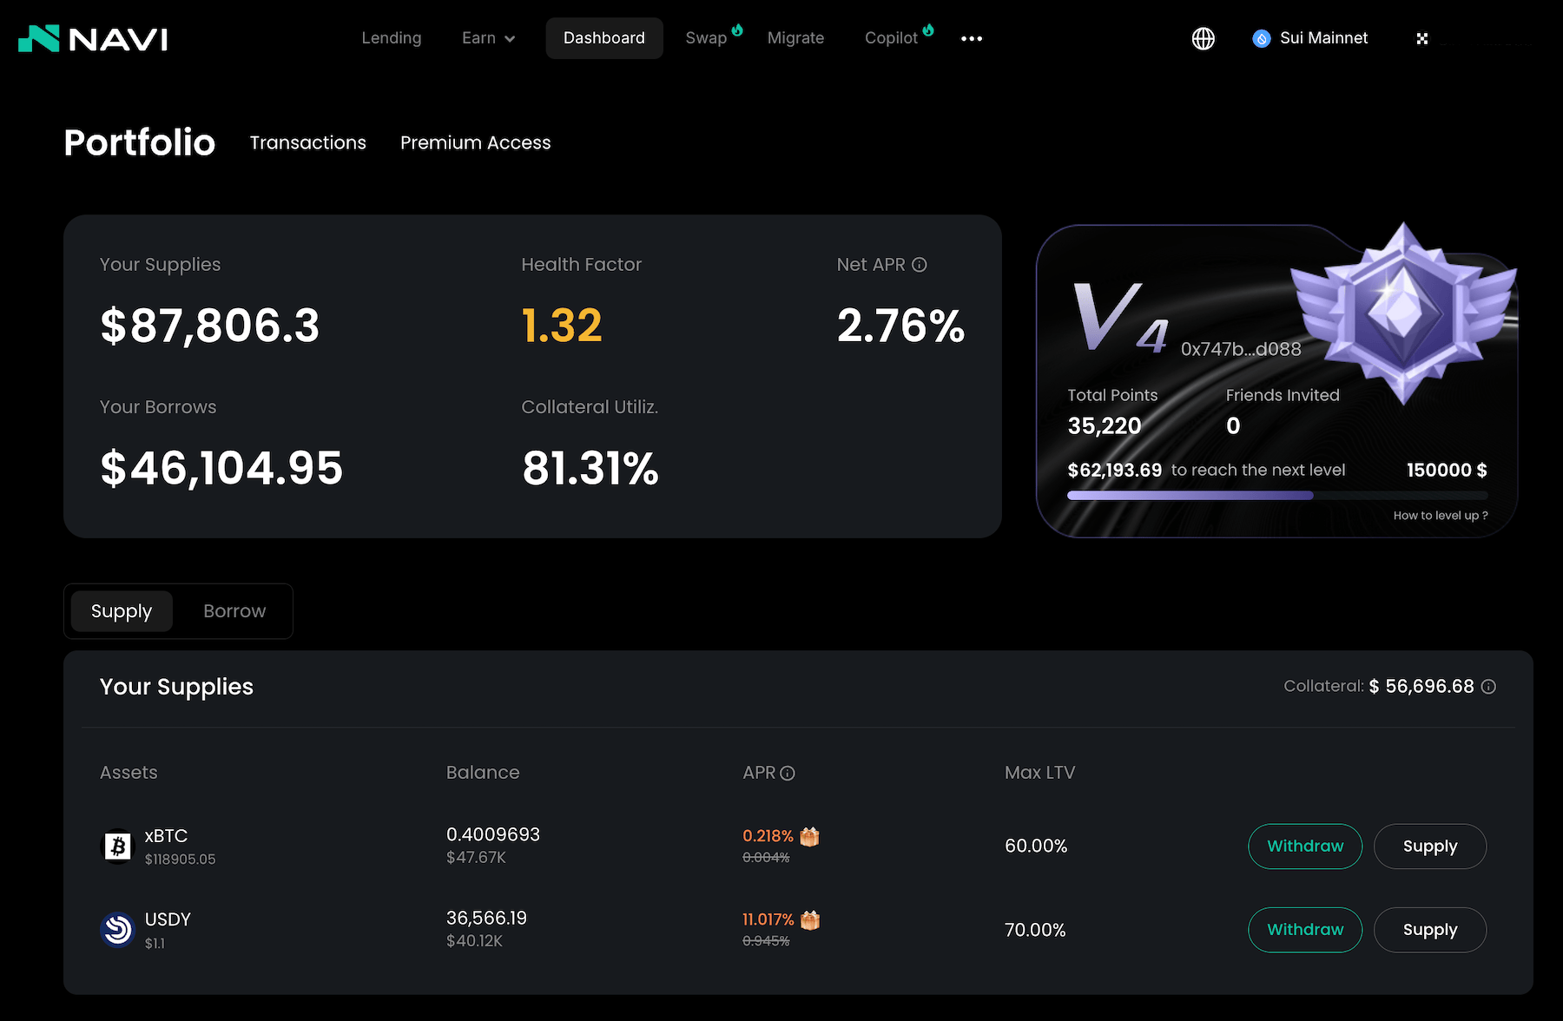Click the Friends Invited label

[1283, 396]
